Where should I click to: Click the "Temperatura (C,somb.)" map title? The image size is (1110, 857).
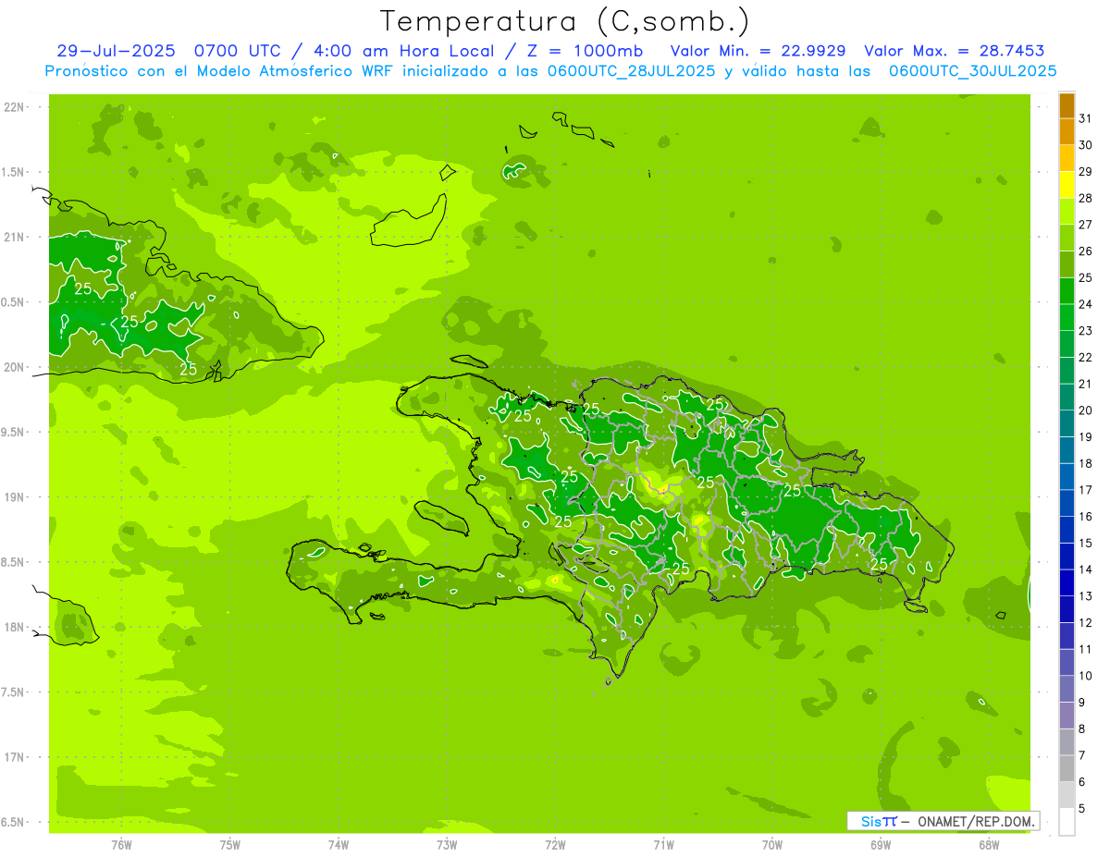(x=564, y=21)
